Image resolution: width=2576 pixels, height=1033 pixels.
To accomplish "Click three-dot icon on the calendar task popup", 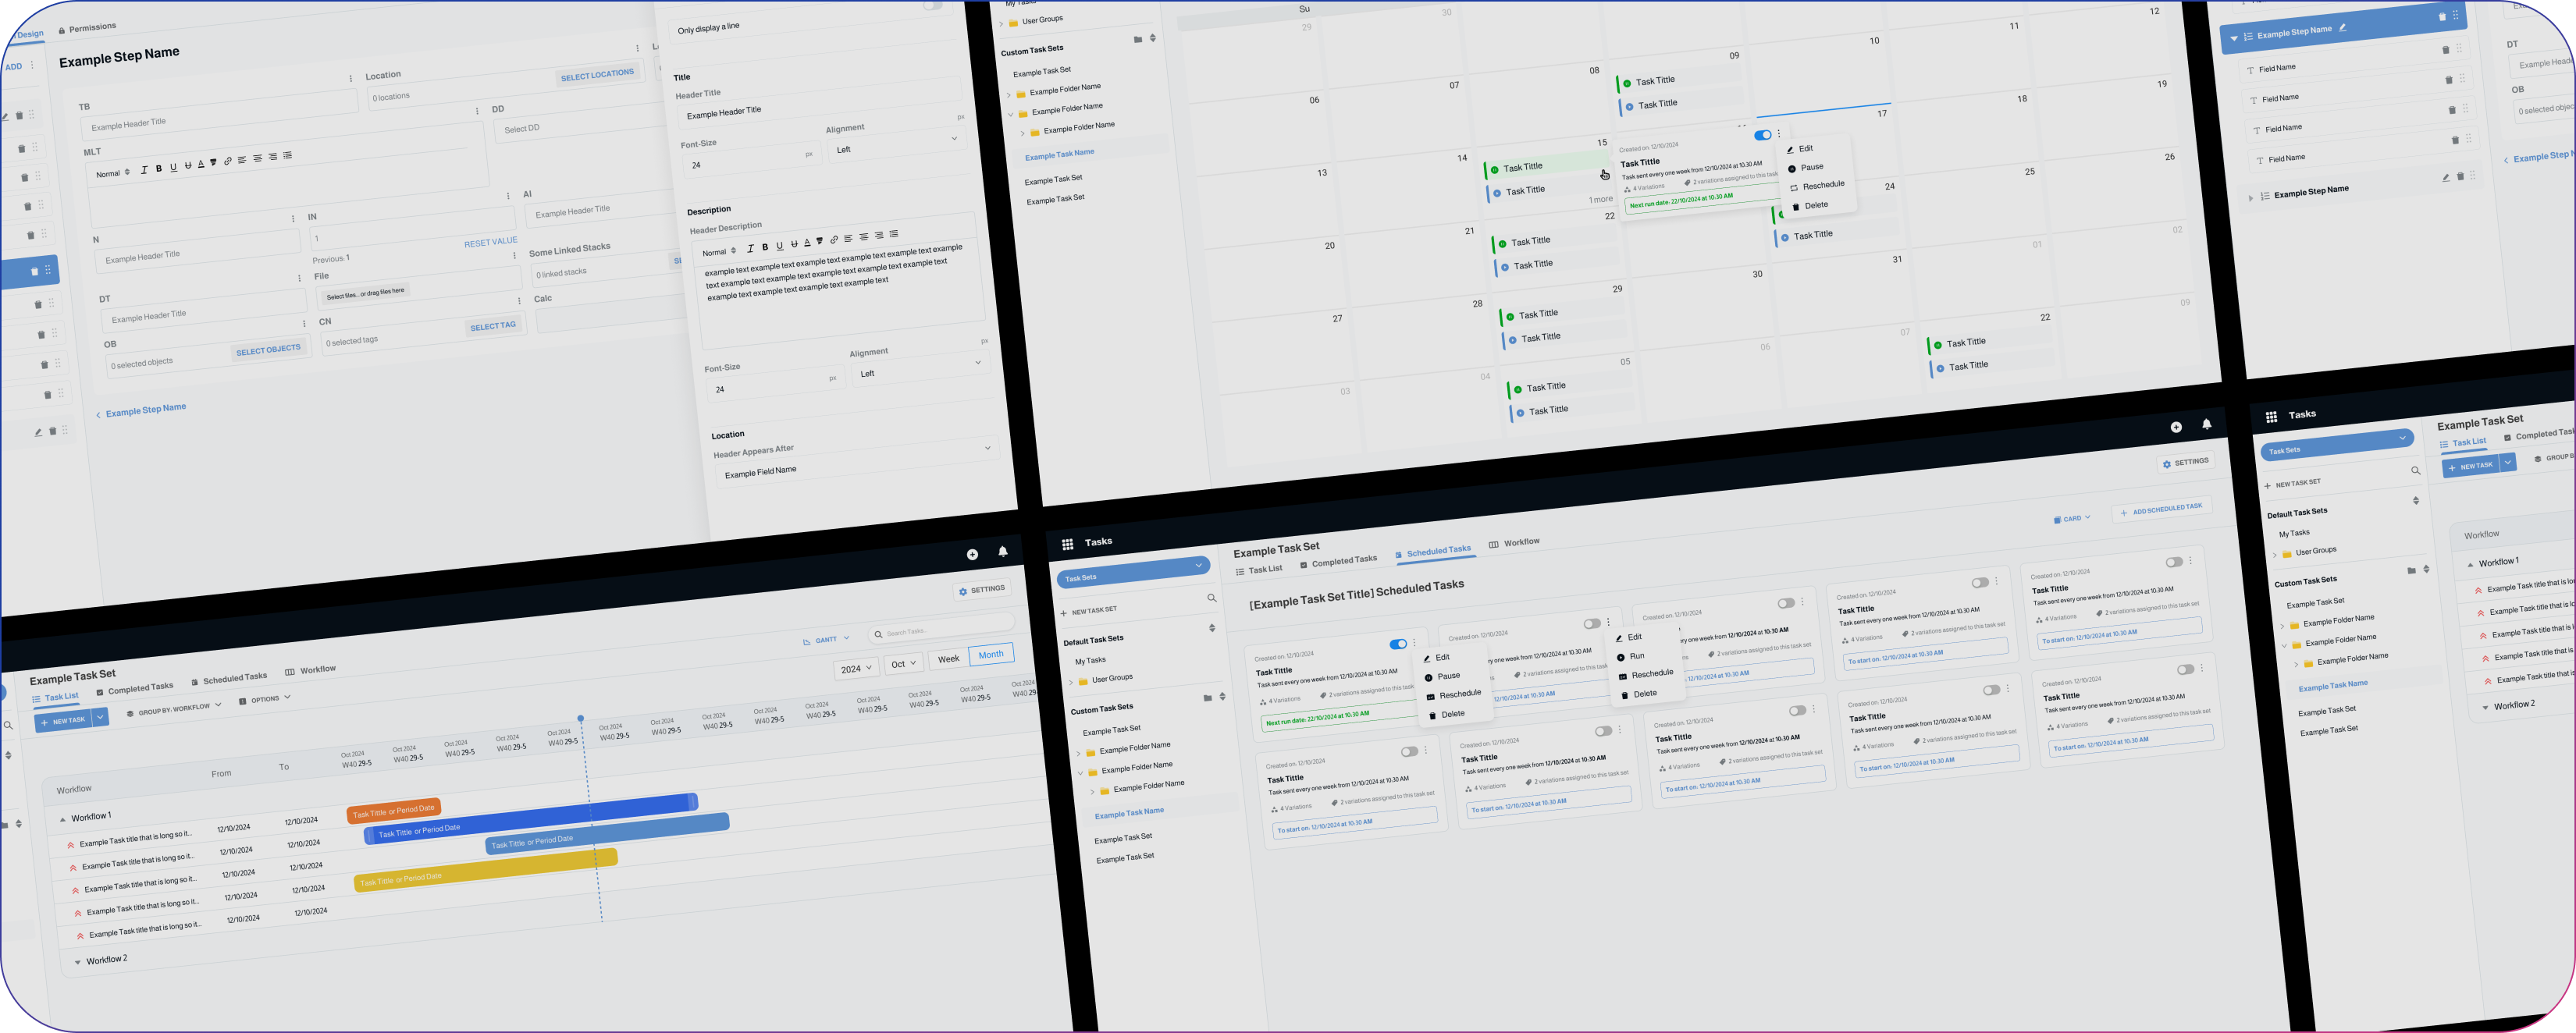I will coord(1779,134).
